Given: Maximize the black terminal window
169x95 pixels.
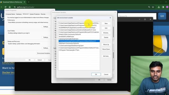Looking at the screenshot, I should point(145,19).
